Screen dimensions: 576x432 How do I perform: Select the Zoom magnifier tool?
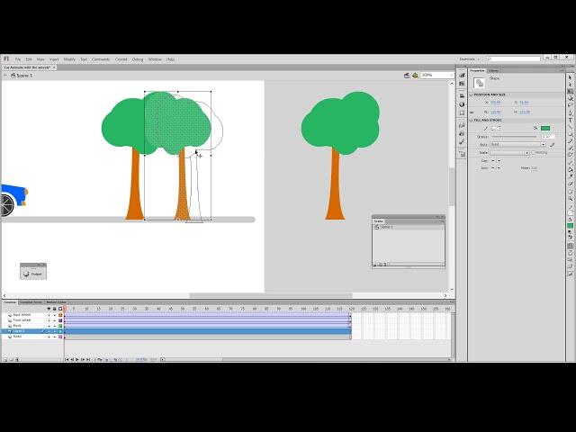(570, 198)
